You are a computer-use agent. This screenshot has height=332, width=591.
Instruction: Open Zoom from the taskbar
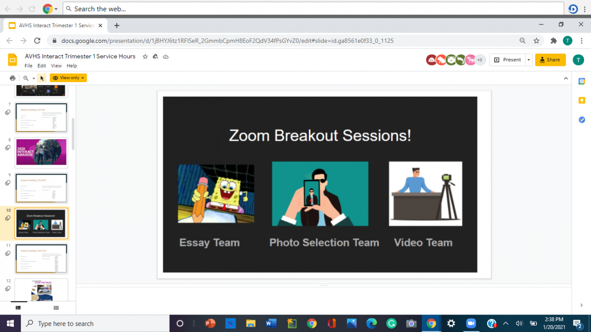coord(471,323)
